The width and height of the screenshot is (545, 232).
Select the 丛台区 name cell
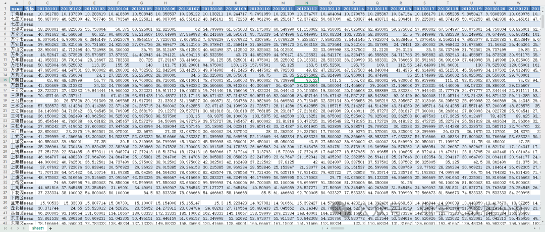coord(17,212)
